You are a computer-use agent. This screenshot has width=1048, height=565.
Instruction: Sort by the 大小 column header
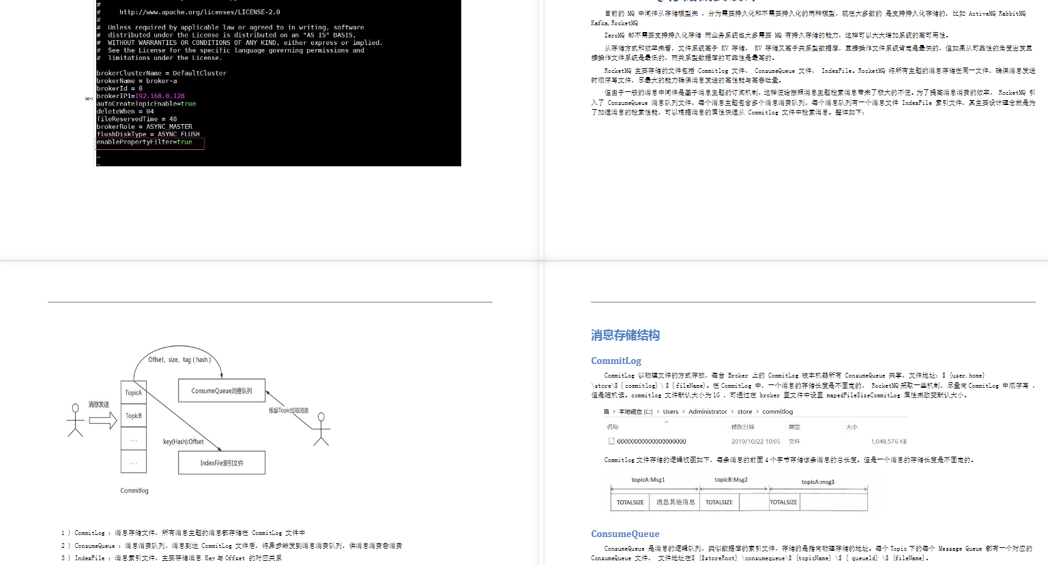[x=851, y=427]
